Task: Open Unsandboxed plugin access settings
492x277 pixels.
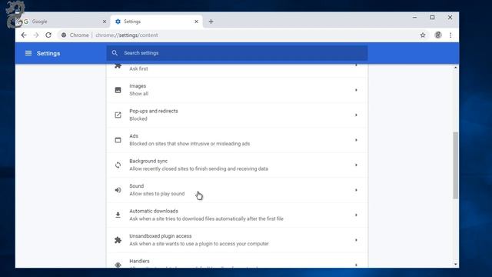Action: [x=238, y=240]
